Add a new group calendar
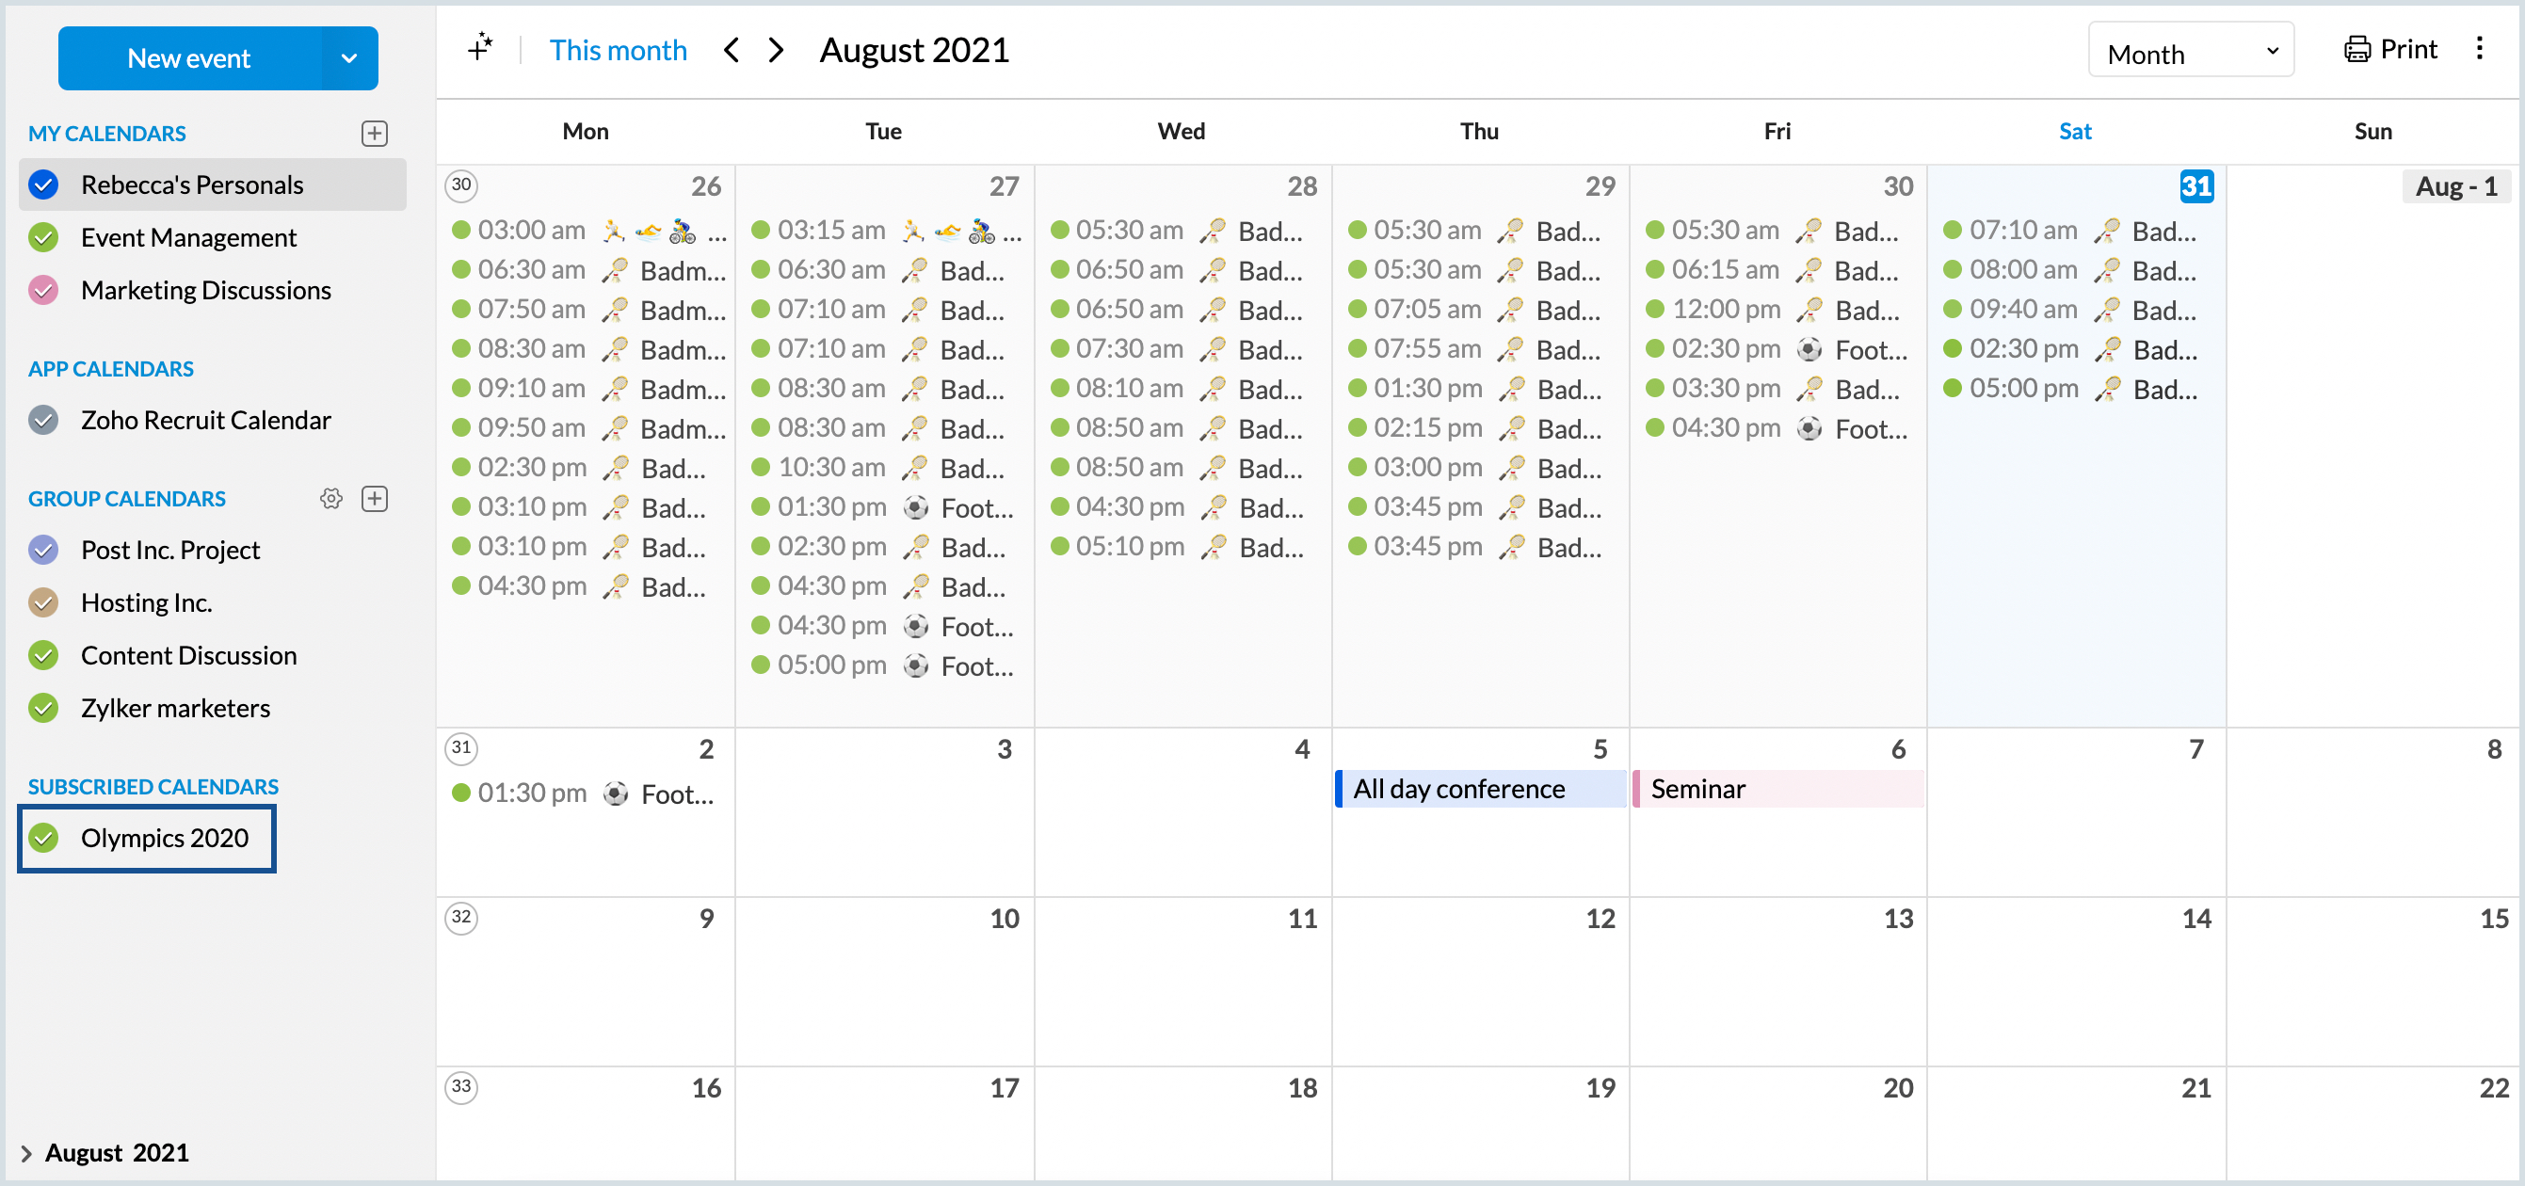The image size is (2525, 1186). (375, 499)
